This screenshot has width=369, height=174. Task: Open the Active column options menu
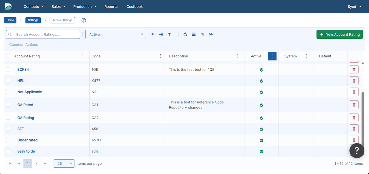point(272,56)
